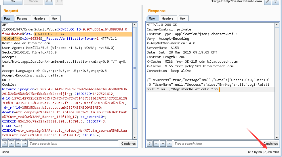Screen dimensions: 282x157
Task: Open response search help question button
Action: pos(150,143)
